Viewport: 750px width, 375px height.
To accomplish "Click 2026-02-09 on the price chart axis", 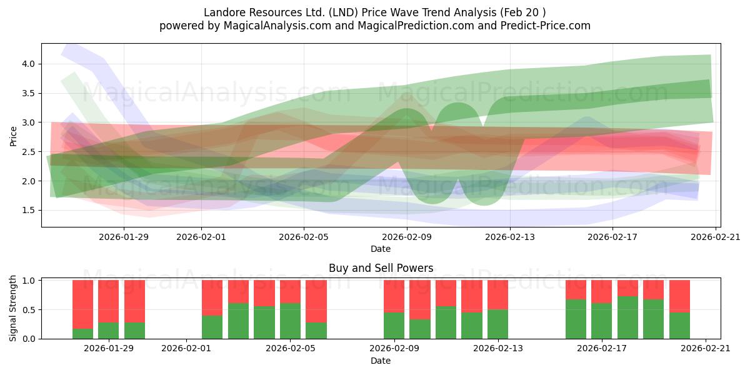I will click(x=407, y=236).
